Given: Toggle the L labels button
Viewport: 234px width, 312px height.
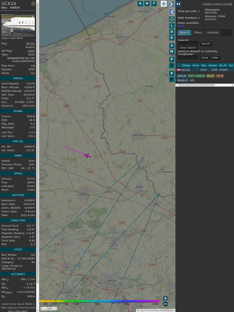Looking at the screenshot, I should (172, 25).
